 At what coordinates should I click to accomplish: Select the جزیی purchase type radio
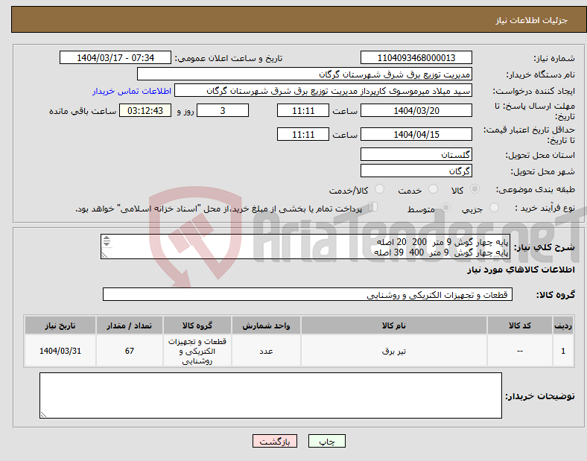[x=494, y=207]
